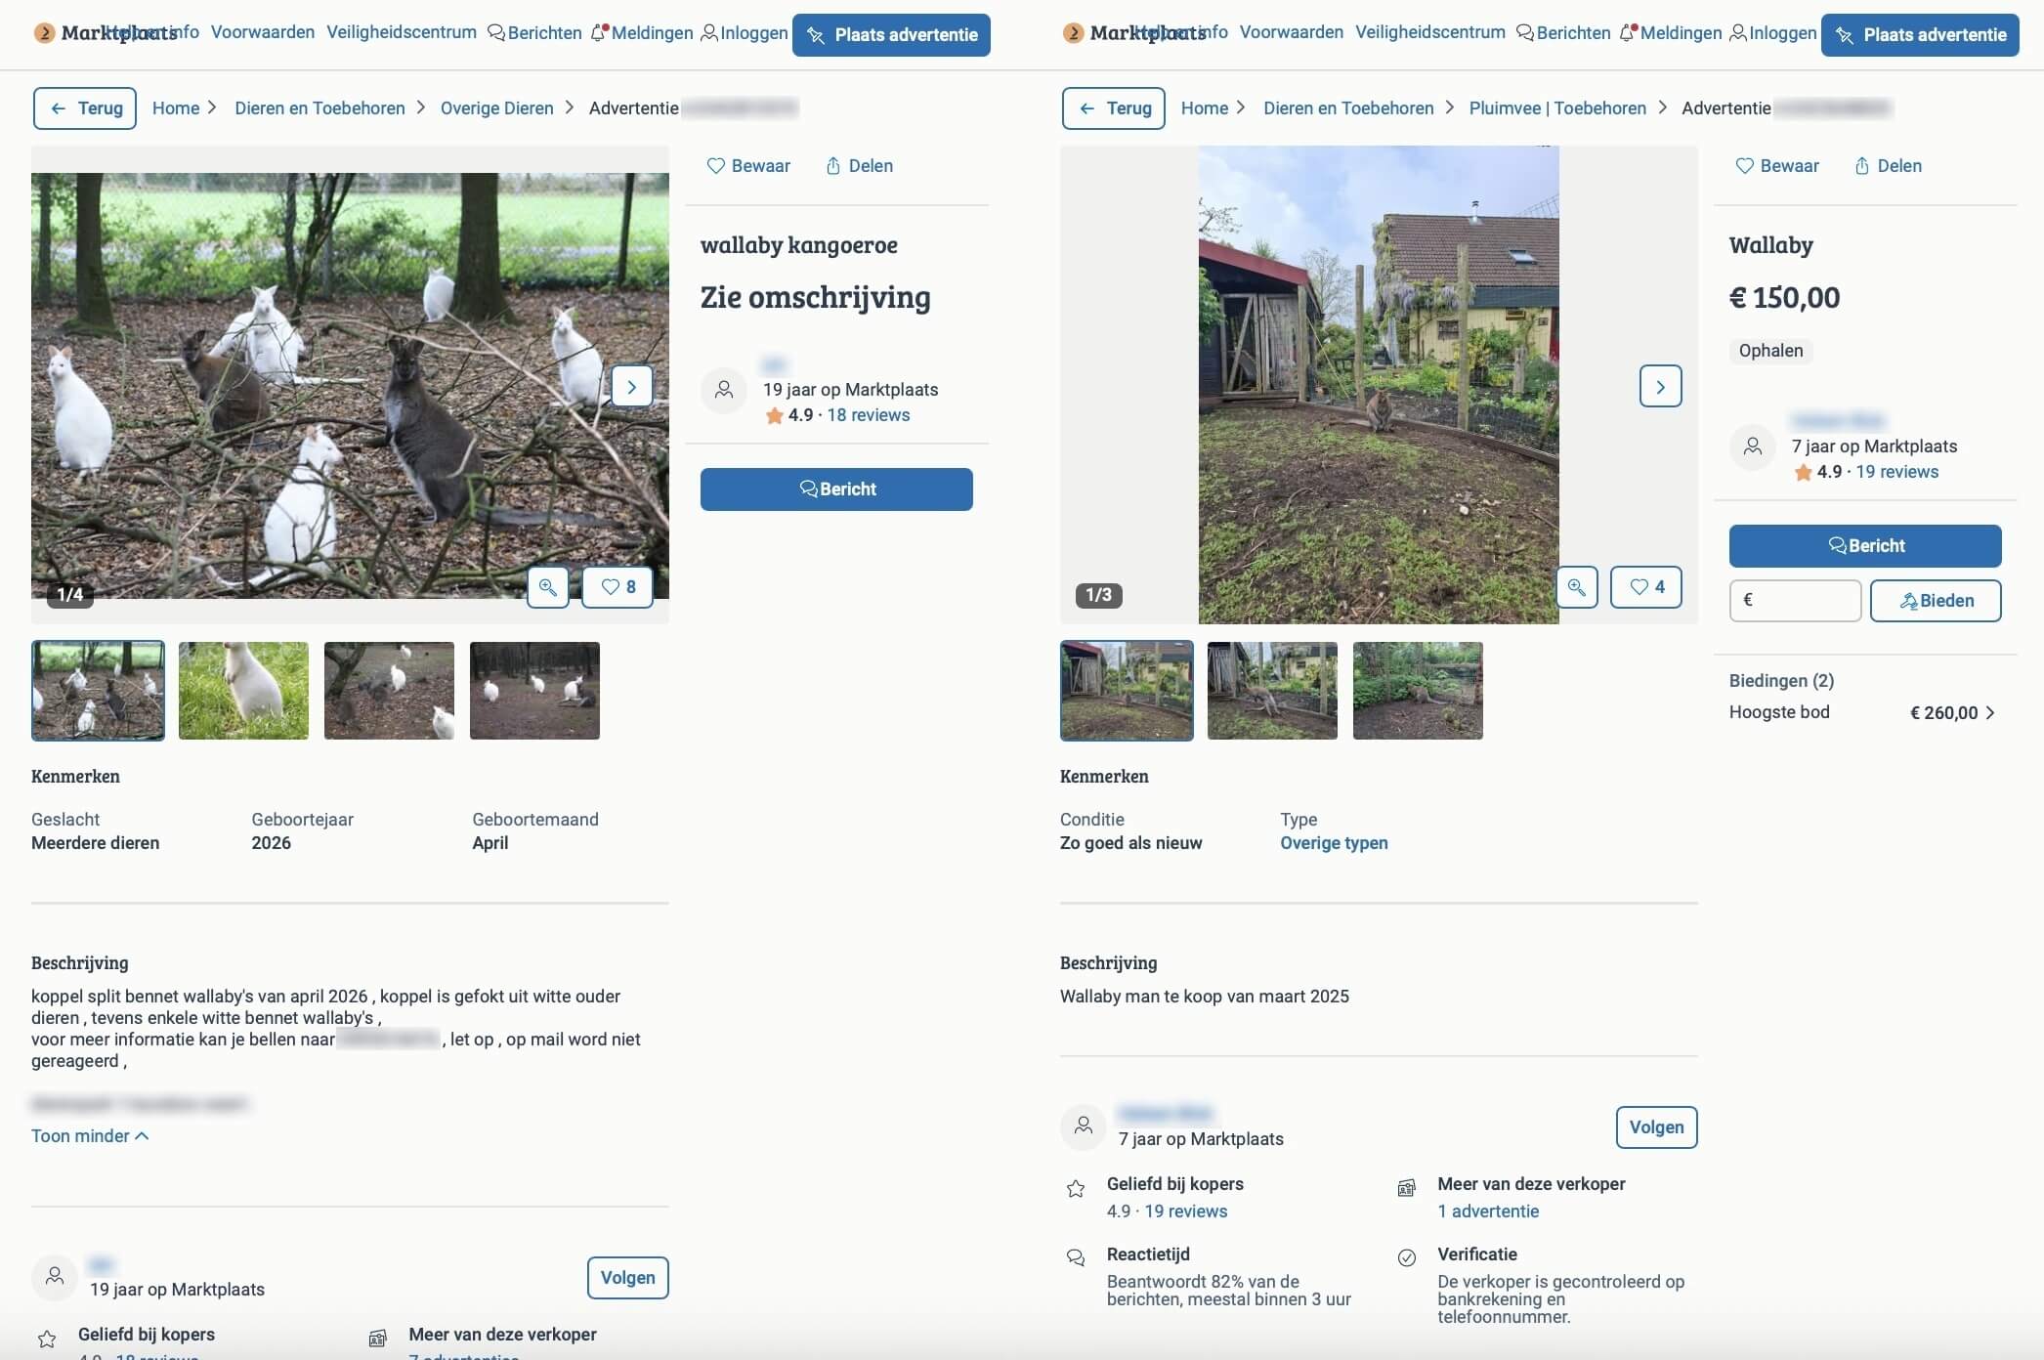Image resolution: width=2044 pixels, height=1360 pixels.
Task: Click the Marktplaats logo in left page
Action: click(x=106, y=33)
